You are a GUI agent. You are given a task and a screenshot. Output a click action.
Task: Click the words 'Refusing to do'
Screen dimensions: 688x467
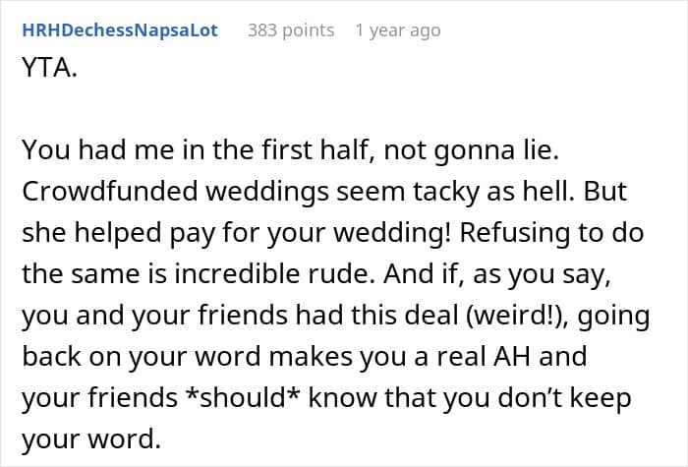(551, 233)
